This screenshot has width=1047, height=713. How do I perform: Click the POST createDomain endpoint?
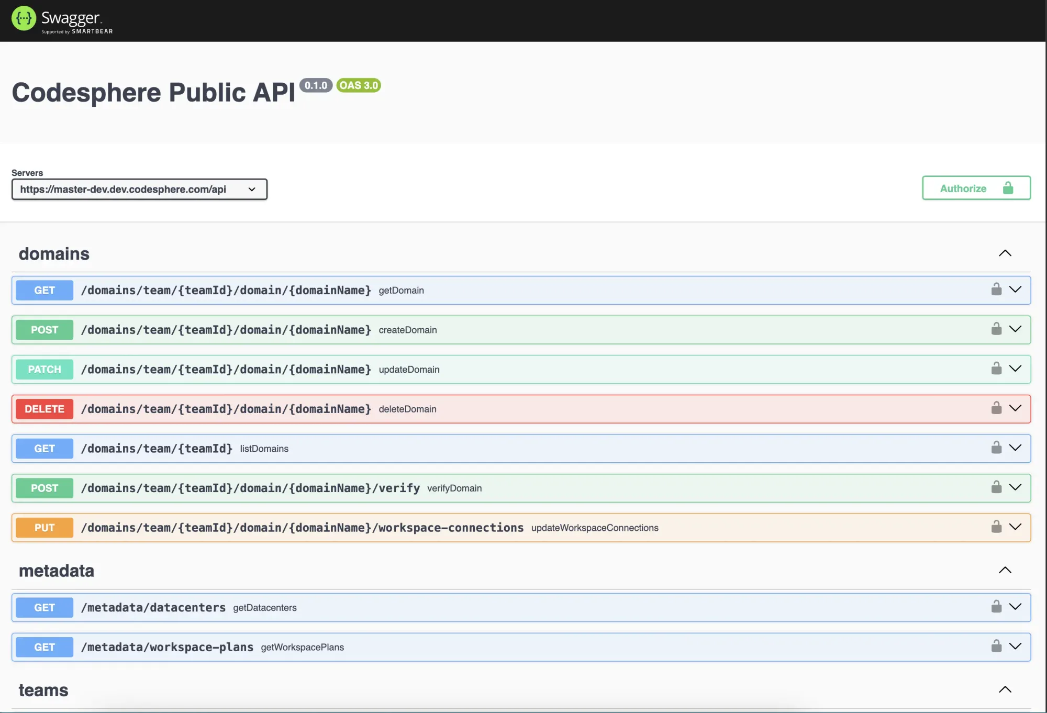521,329
